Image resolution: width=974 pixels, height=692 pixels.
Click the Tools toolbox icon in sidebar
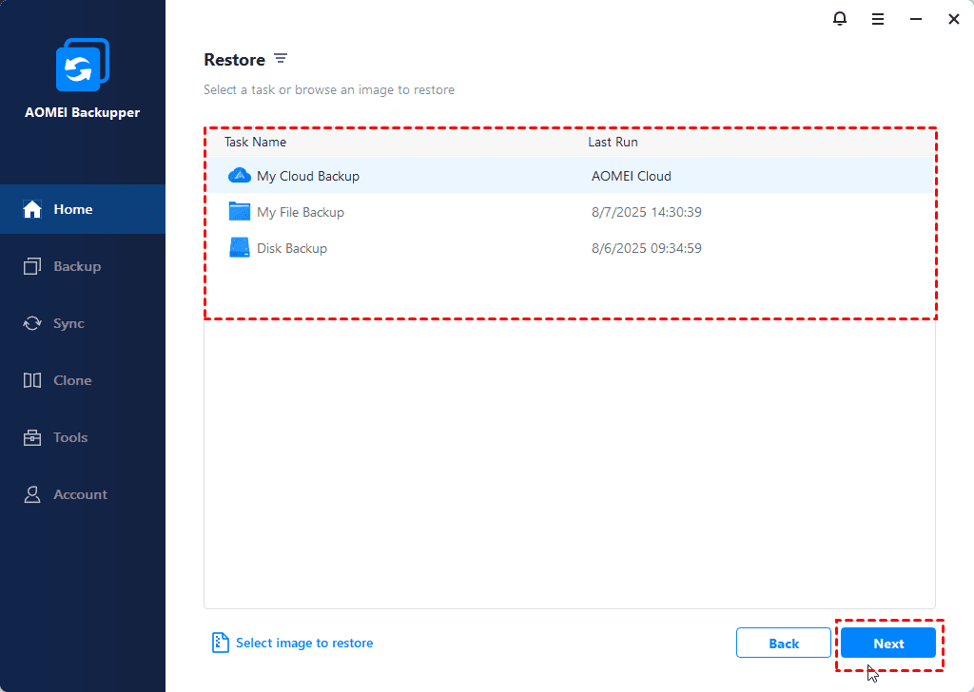[x=32, y=437]
